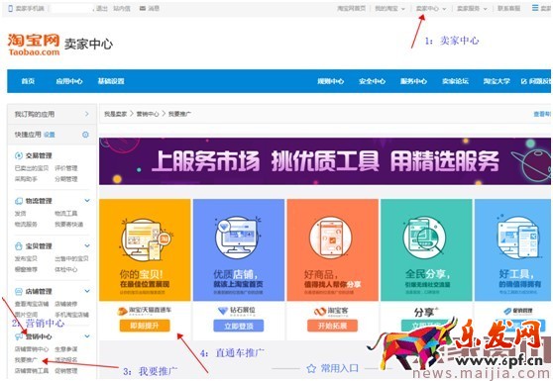Click the 好商品 orange promotion card image

[333, 249]
